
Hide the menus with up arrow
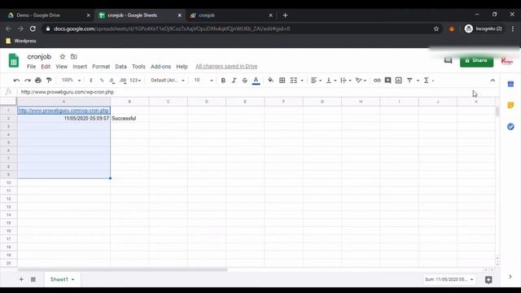click(493, 81)
